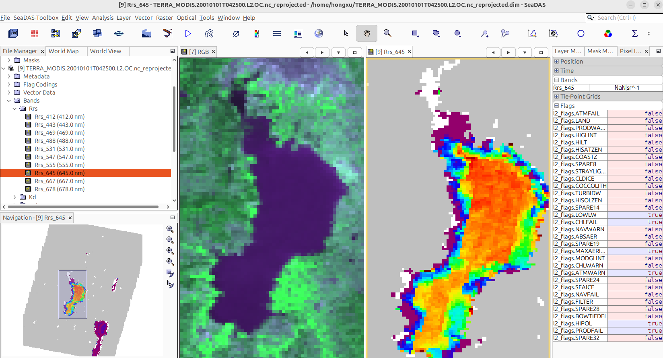
Task: Activate the arrow Selection tool
Action: point(346,33)
